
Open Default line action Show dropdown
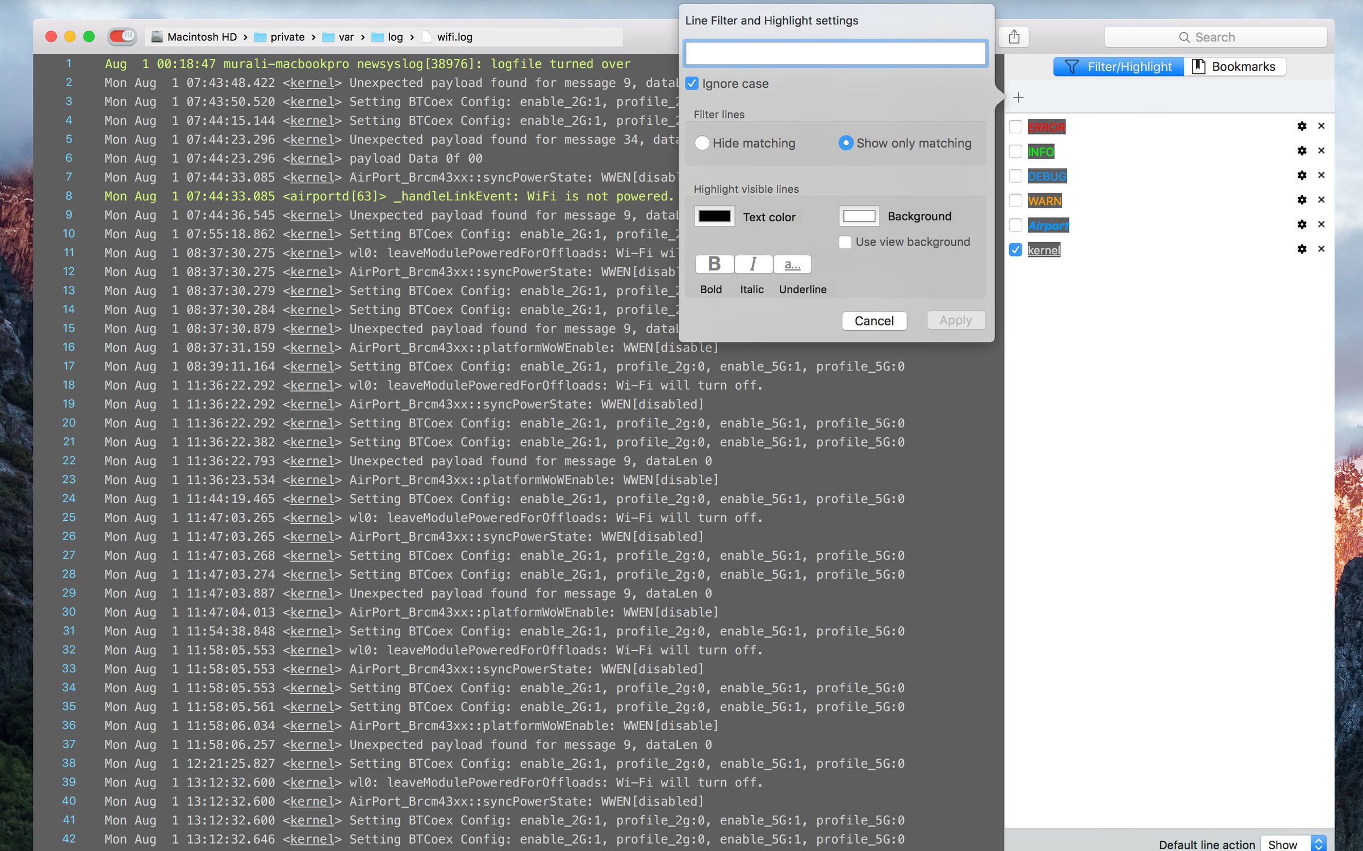tap(1293, 844)
